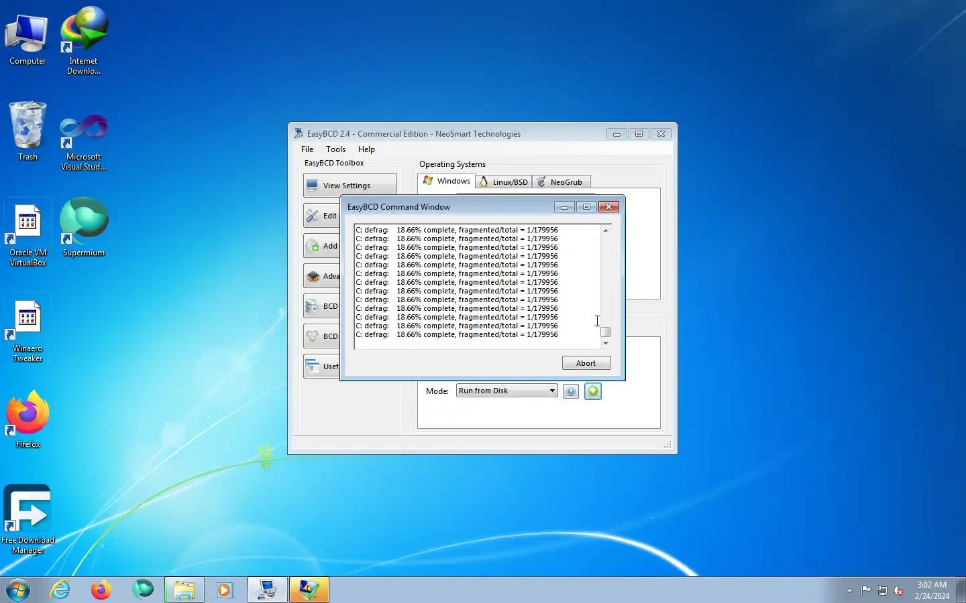Screen dimensions: 966x603
Task: Show hidden system tray icons
Action: [x=849, y=590]
